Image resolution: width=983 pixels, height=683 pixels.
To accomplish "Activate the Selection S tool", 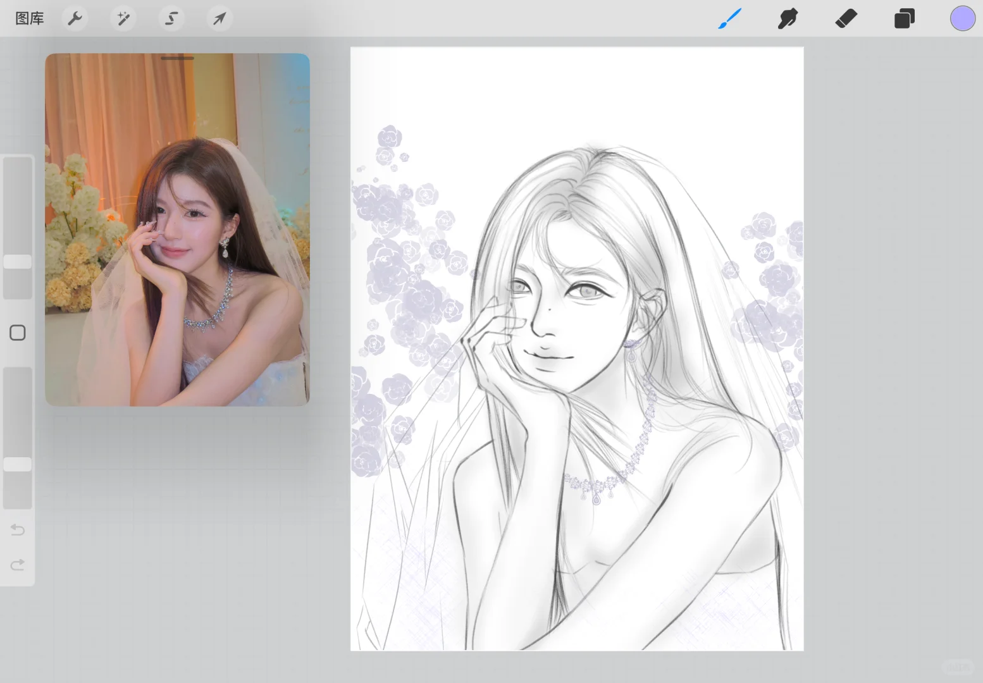I will [171, 18].
